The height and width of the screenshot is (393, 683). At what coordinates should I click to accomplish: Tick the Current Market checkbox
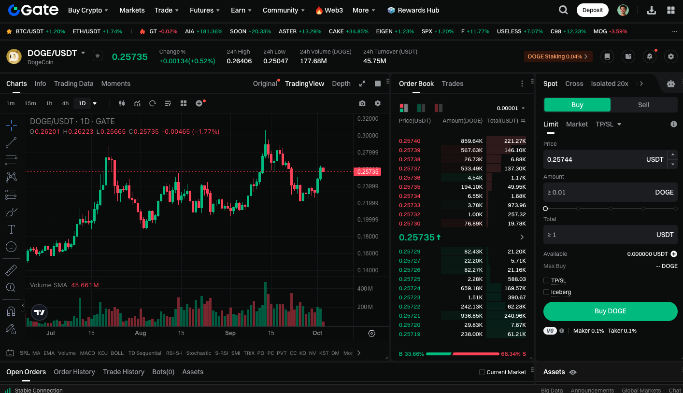coord(482,372)
